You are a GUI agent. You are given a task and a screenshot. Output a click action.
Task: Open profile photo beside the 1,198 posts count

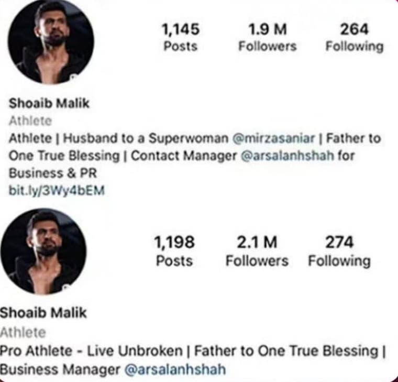pyautogui.click(x=43, y=252)
